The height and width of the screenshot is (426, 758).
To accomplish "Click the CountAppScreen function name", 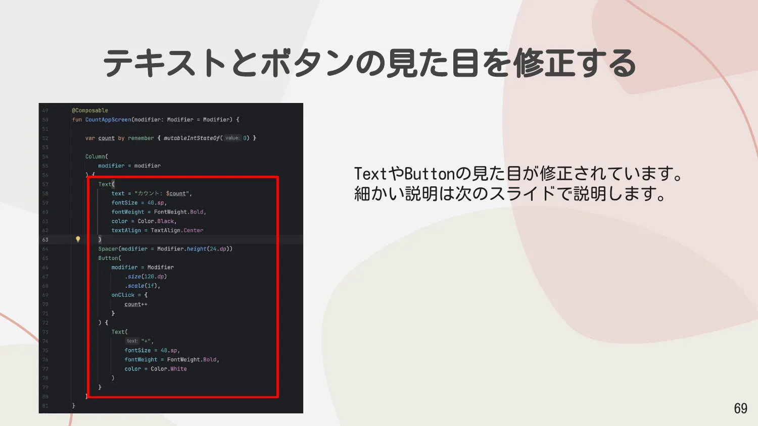I will tap(108, 119).
